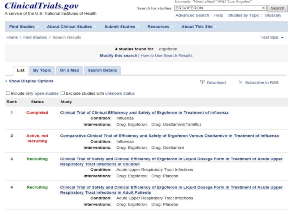The height and width of the screenshot is (216, 289).
Task: Open the Search Details tab
Action: tap(102, 70)
